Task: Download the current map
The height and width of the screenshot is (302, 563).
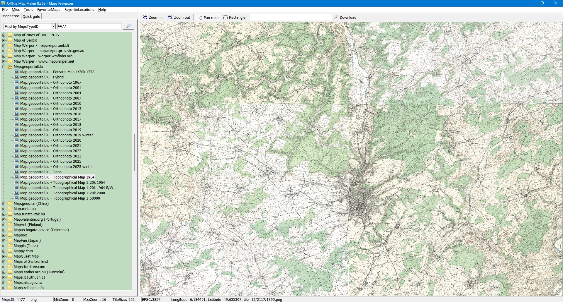Action: [x=345, y=18]
